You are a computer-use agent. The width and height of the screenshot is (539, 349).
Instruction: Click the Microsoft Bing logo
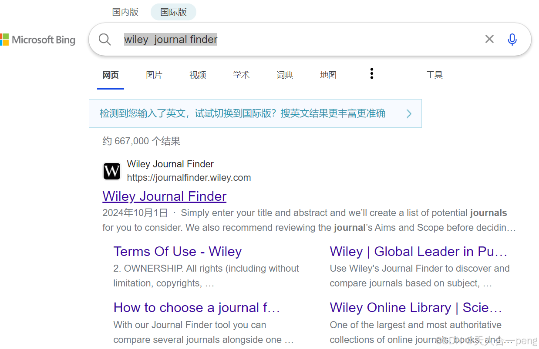(x=38, y=40)
